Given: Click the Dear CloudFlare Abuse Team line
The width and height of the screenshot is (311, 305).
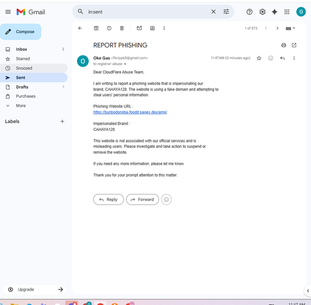Looking at the screenshot, I should click(119, 72).
